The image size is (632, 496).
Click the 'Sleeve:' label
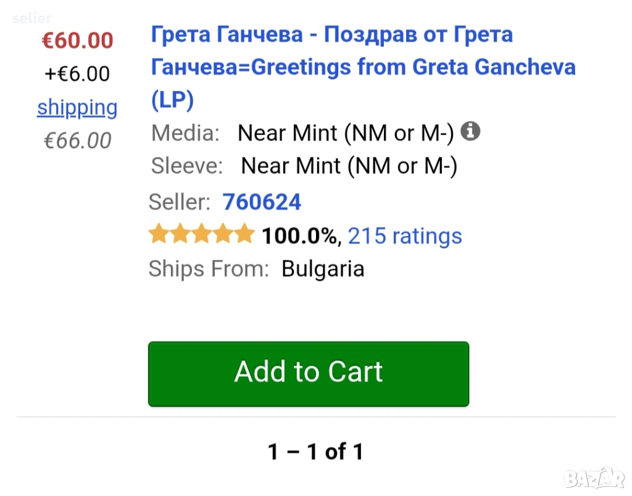(x=186, y=166)
